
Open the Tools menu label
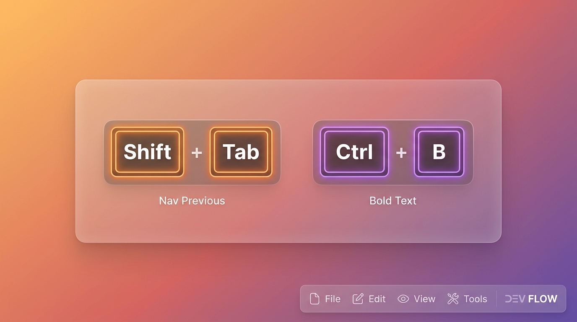click(475, 299)
